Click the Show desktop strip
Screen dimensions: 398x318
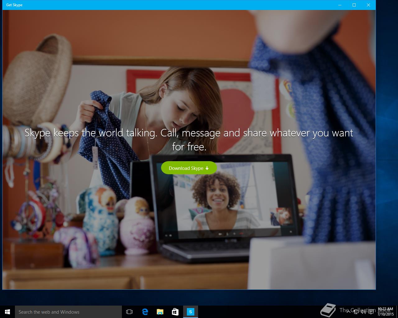click(397, 312)
